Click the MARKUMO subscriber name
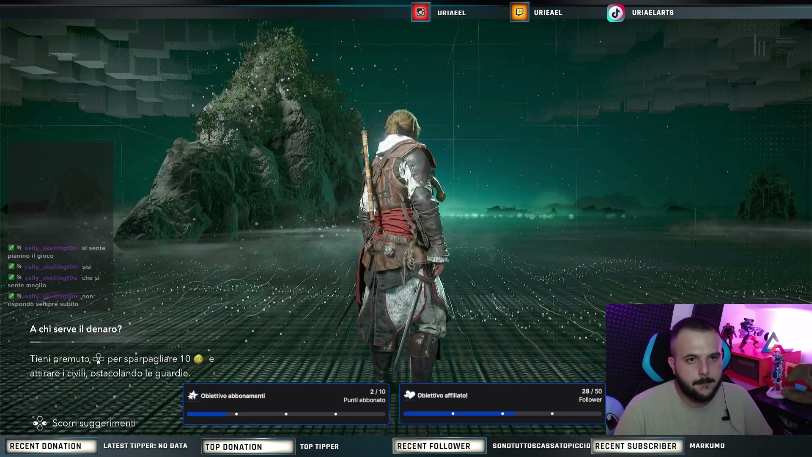Screen dimensions: 812x457 click(x=707, y=446)
